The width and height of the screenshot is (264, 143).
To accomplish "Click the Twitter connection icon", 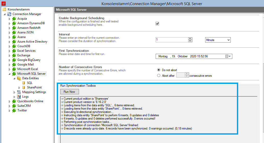I will coord(14,110).
